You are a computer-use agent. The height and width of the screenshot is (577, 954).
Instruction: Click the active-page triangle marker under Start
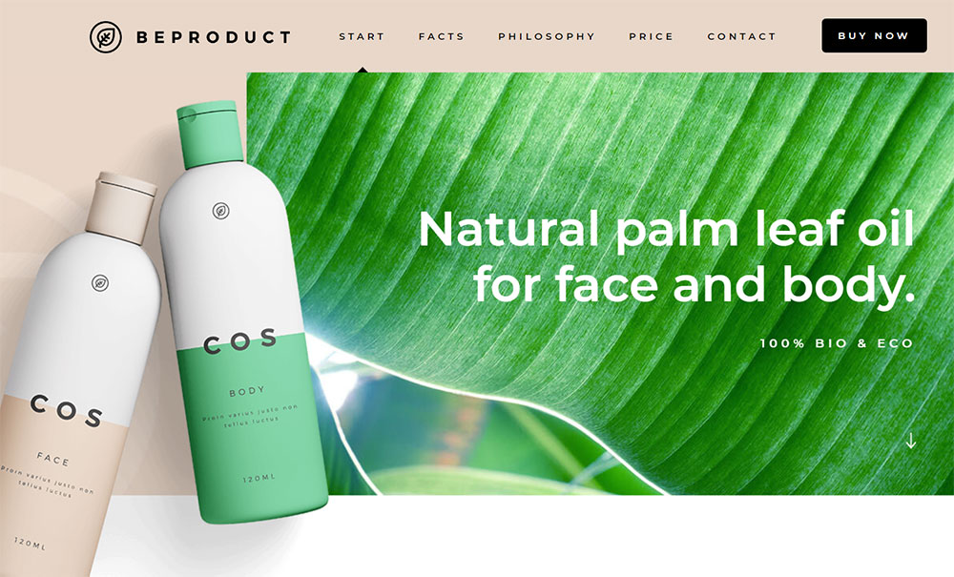pos(362,70)
